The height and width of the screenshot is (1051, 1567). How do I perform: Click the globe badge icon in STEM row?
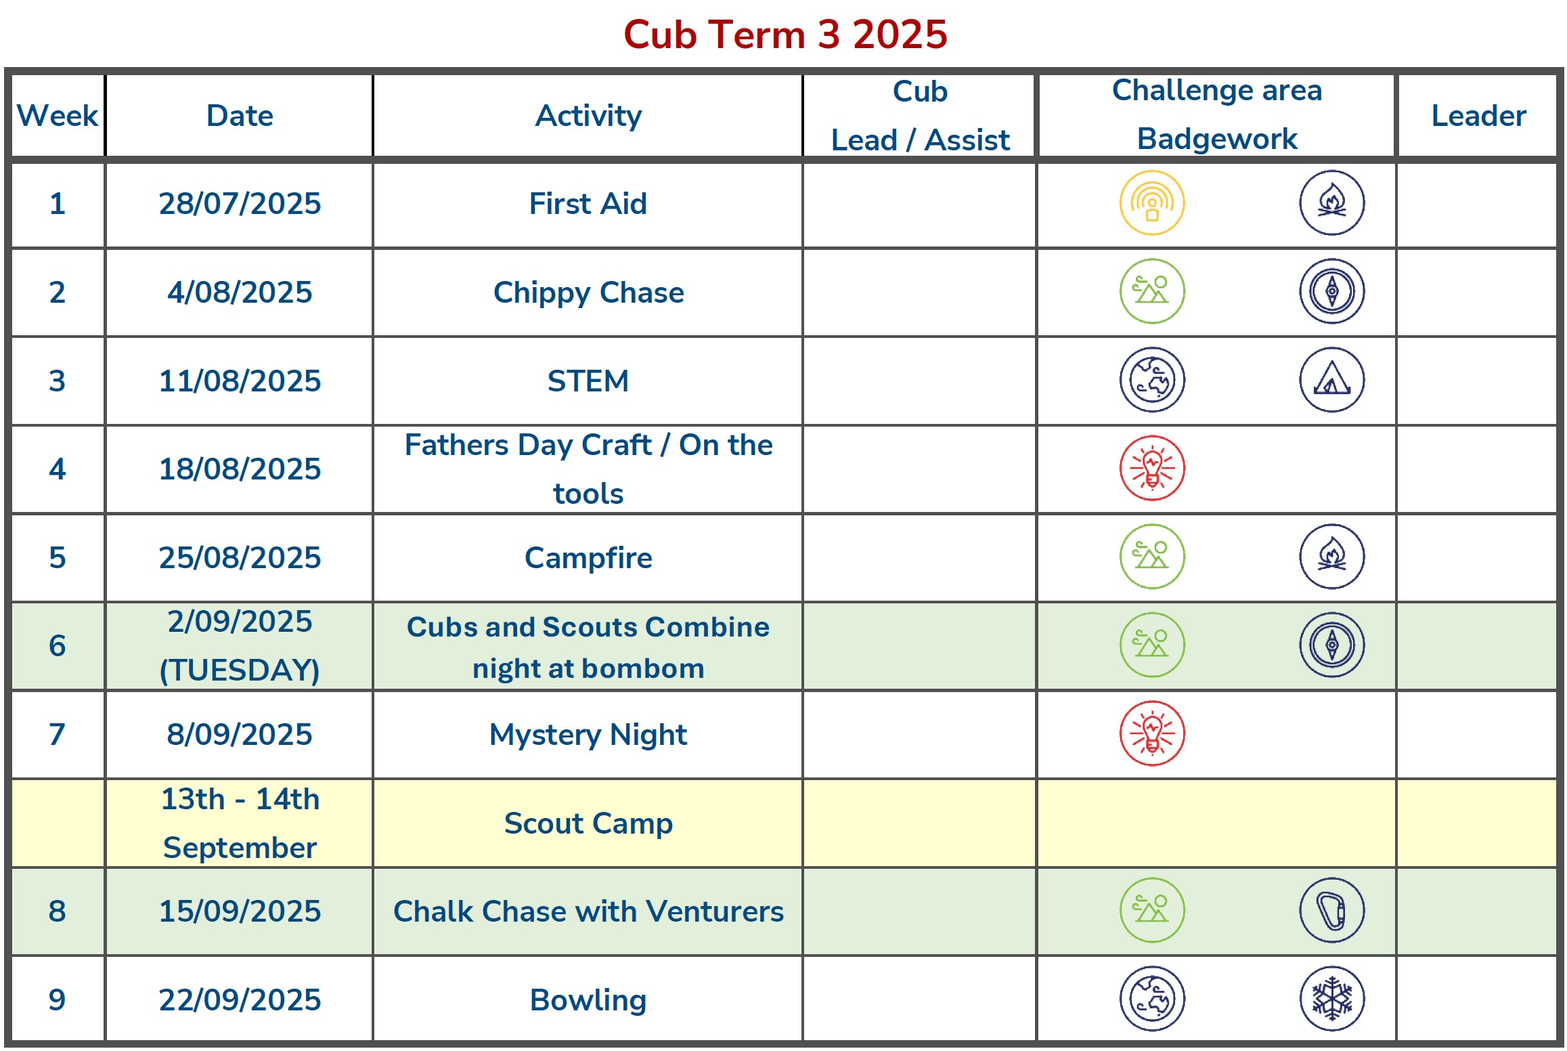tap(1151, 380)
